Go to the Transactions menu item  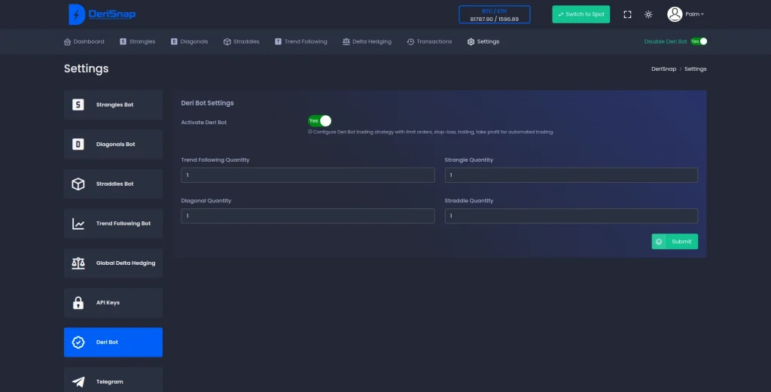(x=429, y=41)
